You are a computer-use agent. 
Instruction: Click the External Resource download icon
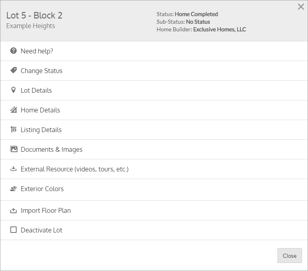(14, 169)
